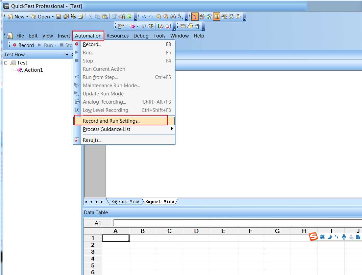Viewport: 362px width, 275px height.
Task: Click the Resources pane icon in toolbar
Action: coord(209,17)
